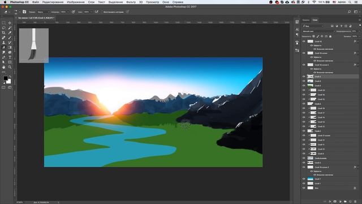Select the Clone Stamp tool
Screen dimensions: 362x204
pos(4,42)
